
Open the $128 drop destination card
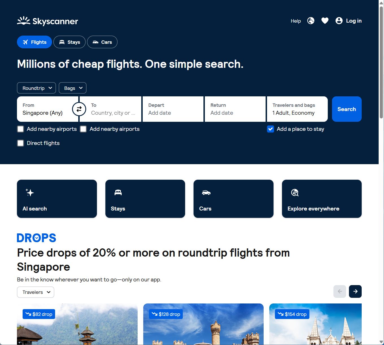[x=203, y=324]
